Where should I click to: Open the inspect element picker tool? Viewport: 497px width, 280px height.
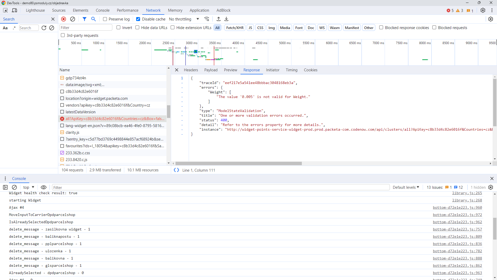tap(5, 10)
